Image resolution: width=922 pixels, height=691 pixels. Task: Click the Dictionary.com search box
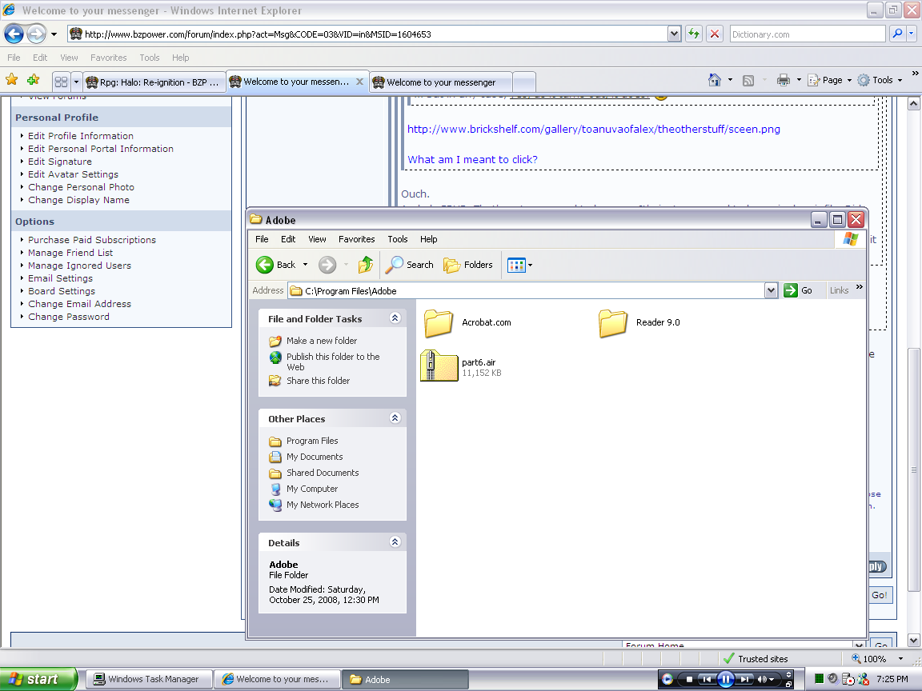coord(807,34)
